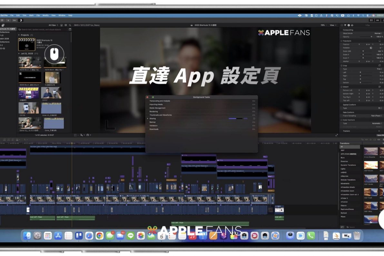The height and width of the screenshot is (256, 384).
Task: Click the filmstrip clip appearance icon
Action: point(61,25)
